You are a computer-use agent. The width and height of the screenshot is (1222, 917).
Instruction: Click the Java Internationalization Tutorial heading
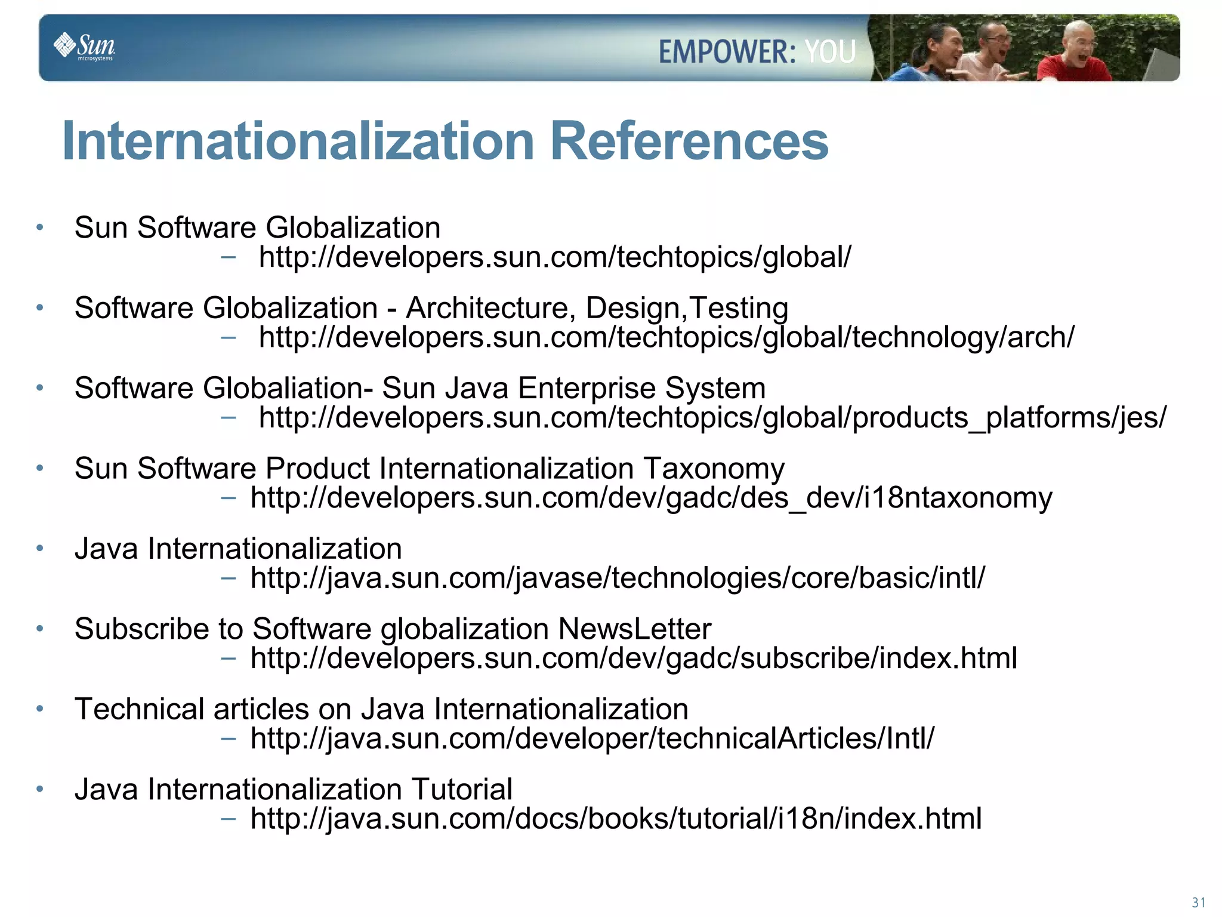point(294,789)
